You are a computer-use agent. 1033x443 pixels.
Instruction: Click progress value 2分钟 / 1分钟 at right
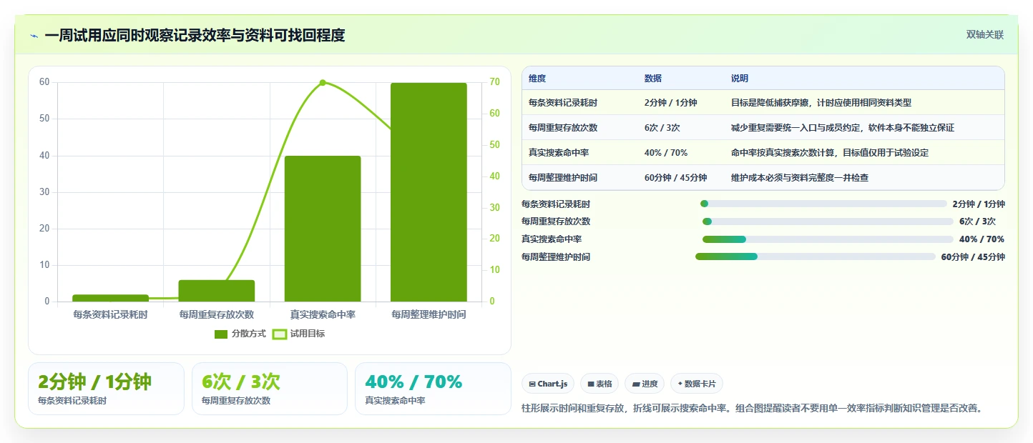coord(979,204)
